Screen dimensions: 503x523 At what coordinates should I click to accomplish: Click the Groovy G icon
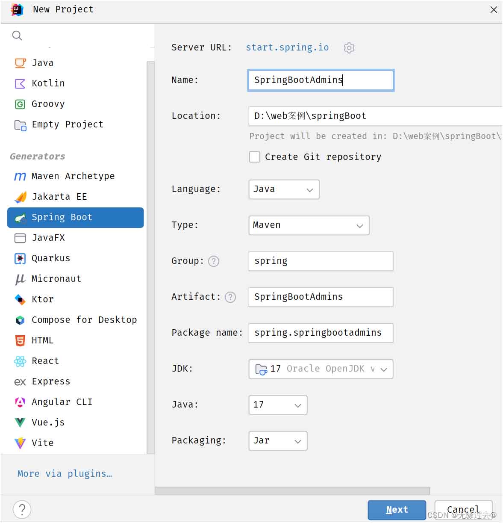coord(20,104)
